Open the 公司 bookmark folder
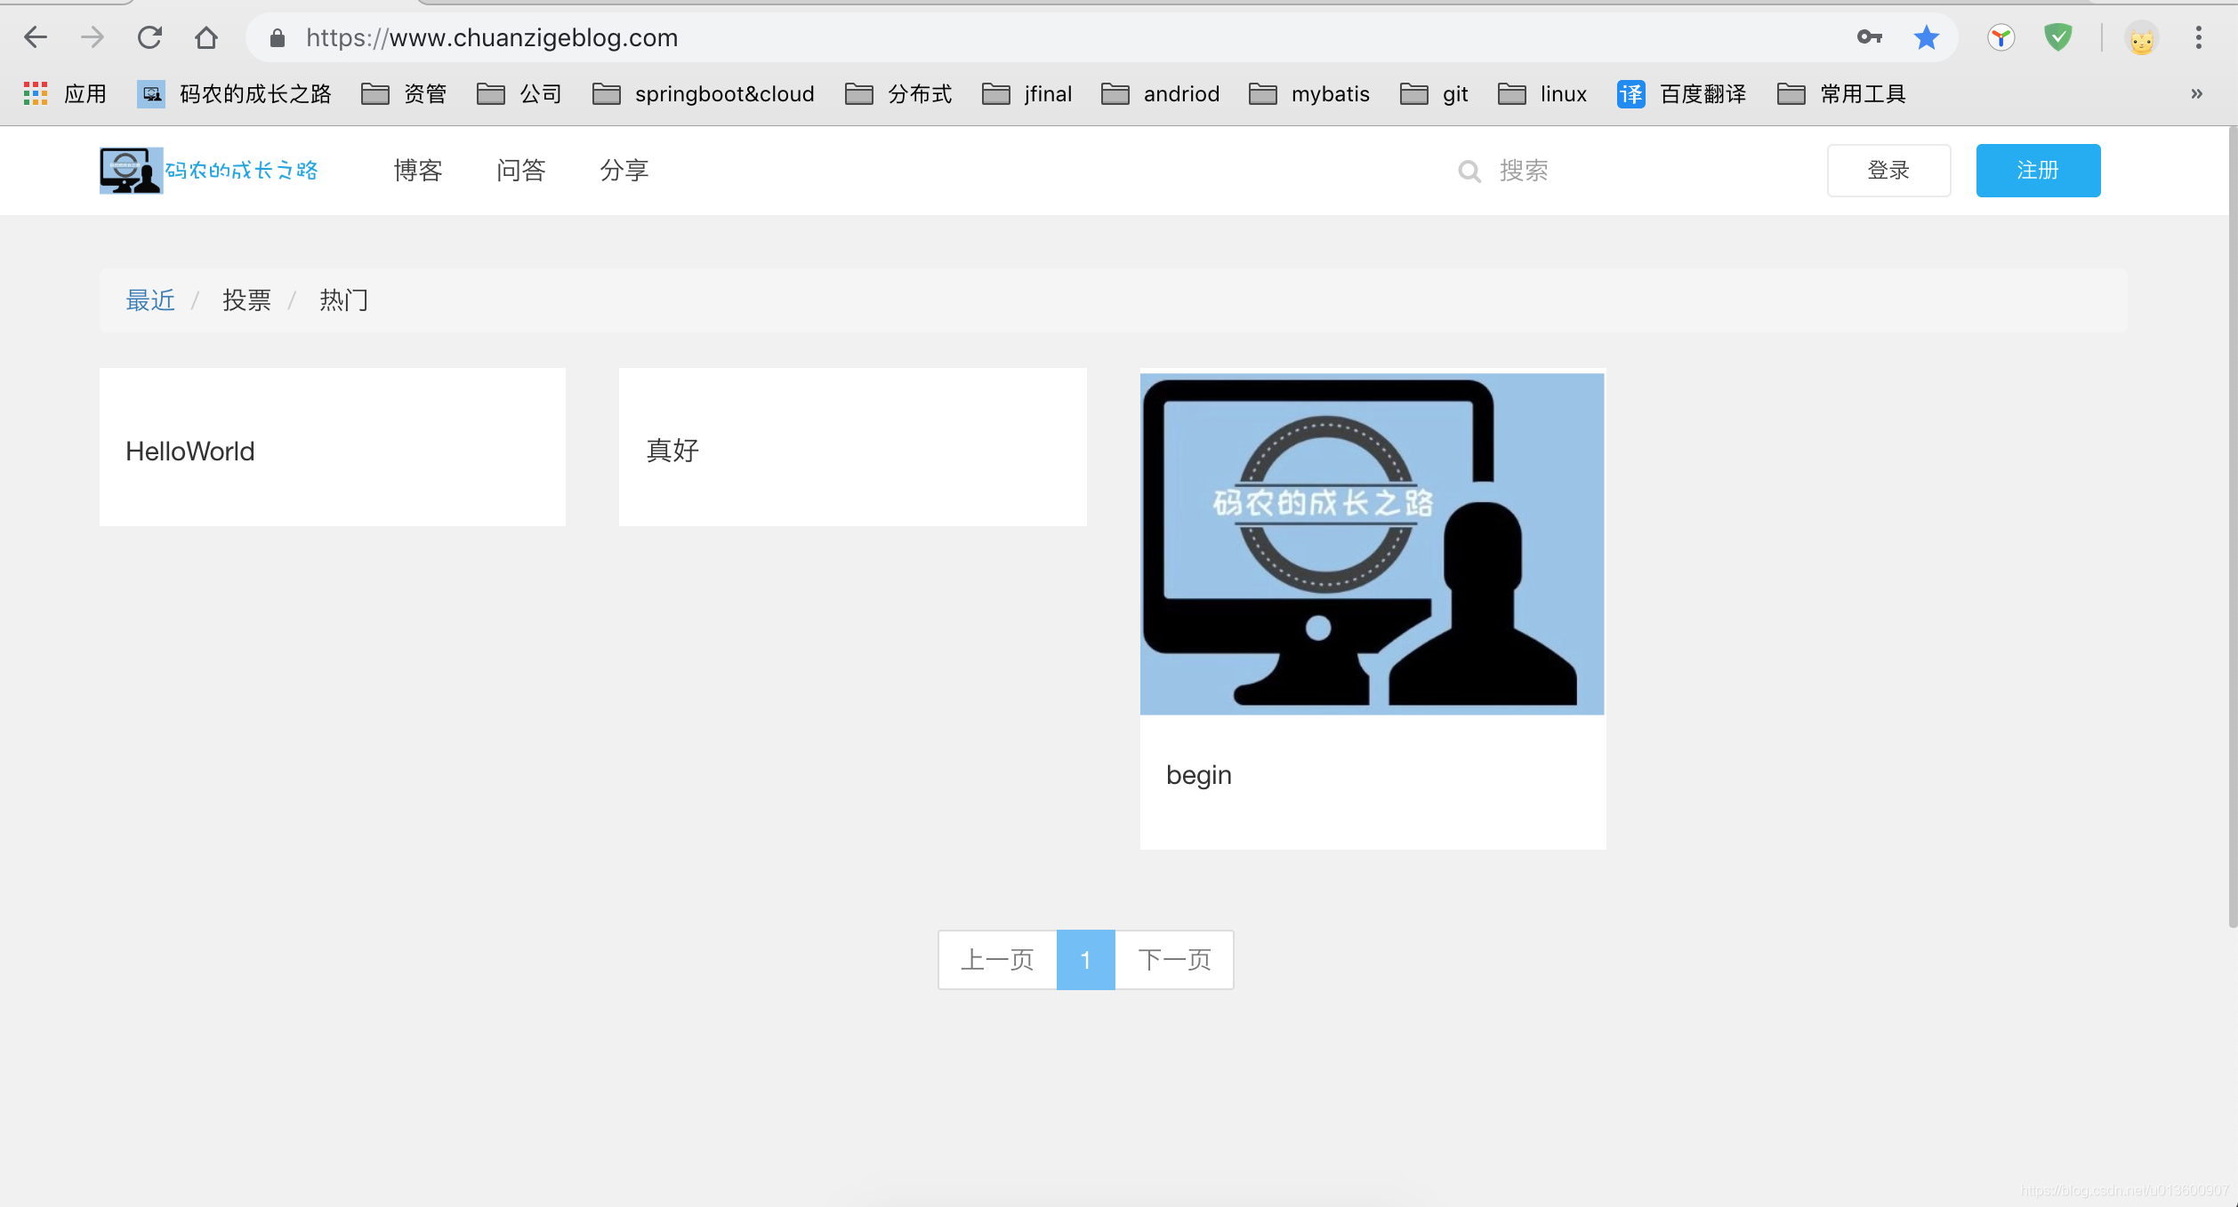 click(519, 93)
